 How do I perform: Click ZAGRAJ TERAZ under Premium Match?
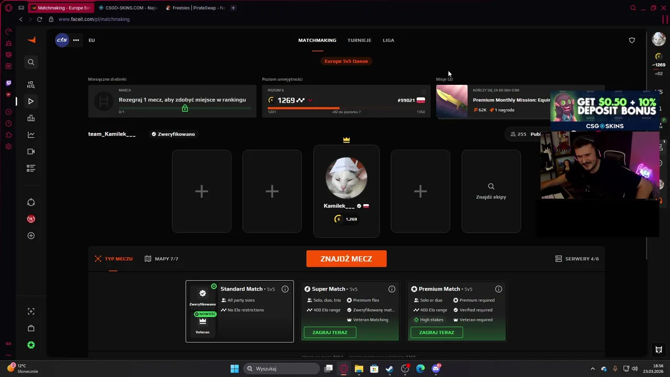(x=437, y=332)
